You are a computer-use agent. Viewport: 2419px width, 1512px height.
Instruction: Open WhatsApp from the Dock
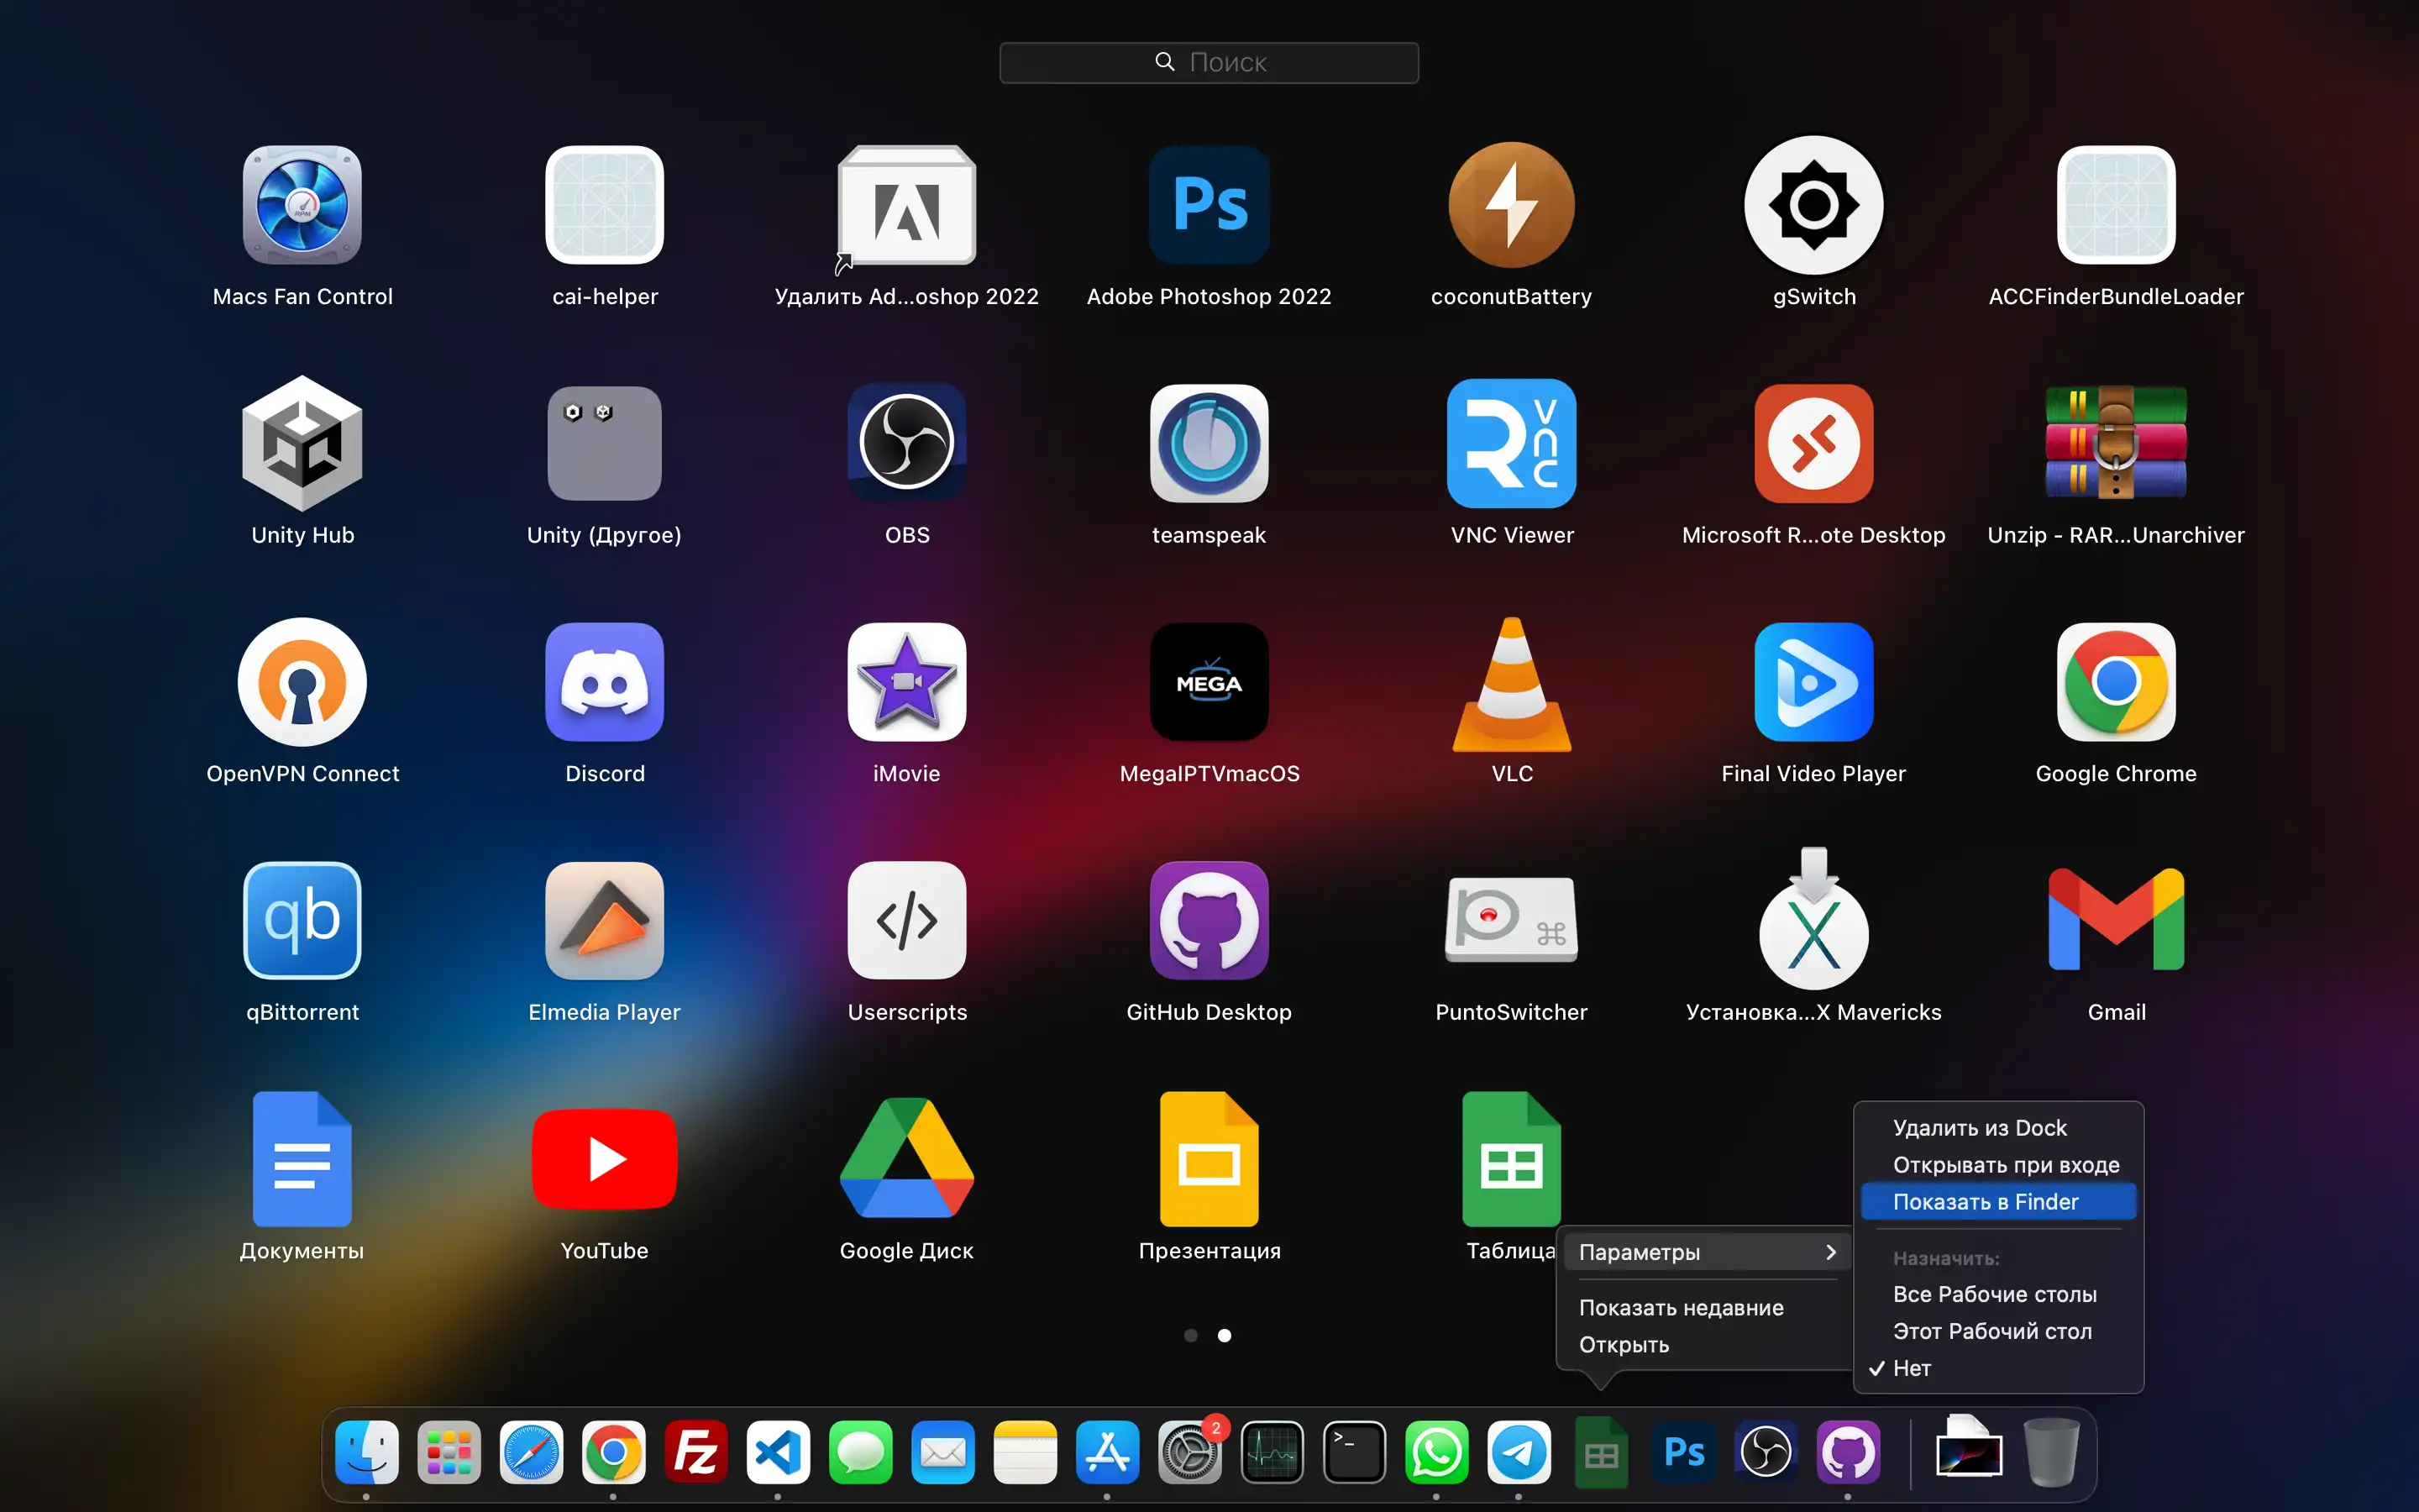coord(1436,1451)
